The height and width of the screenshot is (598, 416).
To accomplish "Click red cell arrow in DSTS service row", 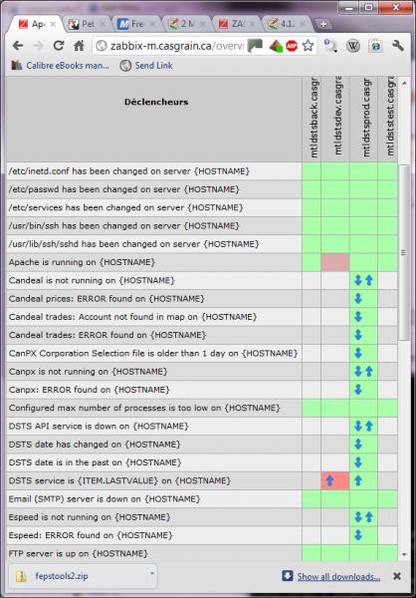I will [329, 480].
